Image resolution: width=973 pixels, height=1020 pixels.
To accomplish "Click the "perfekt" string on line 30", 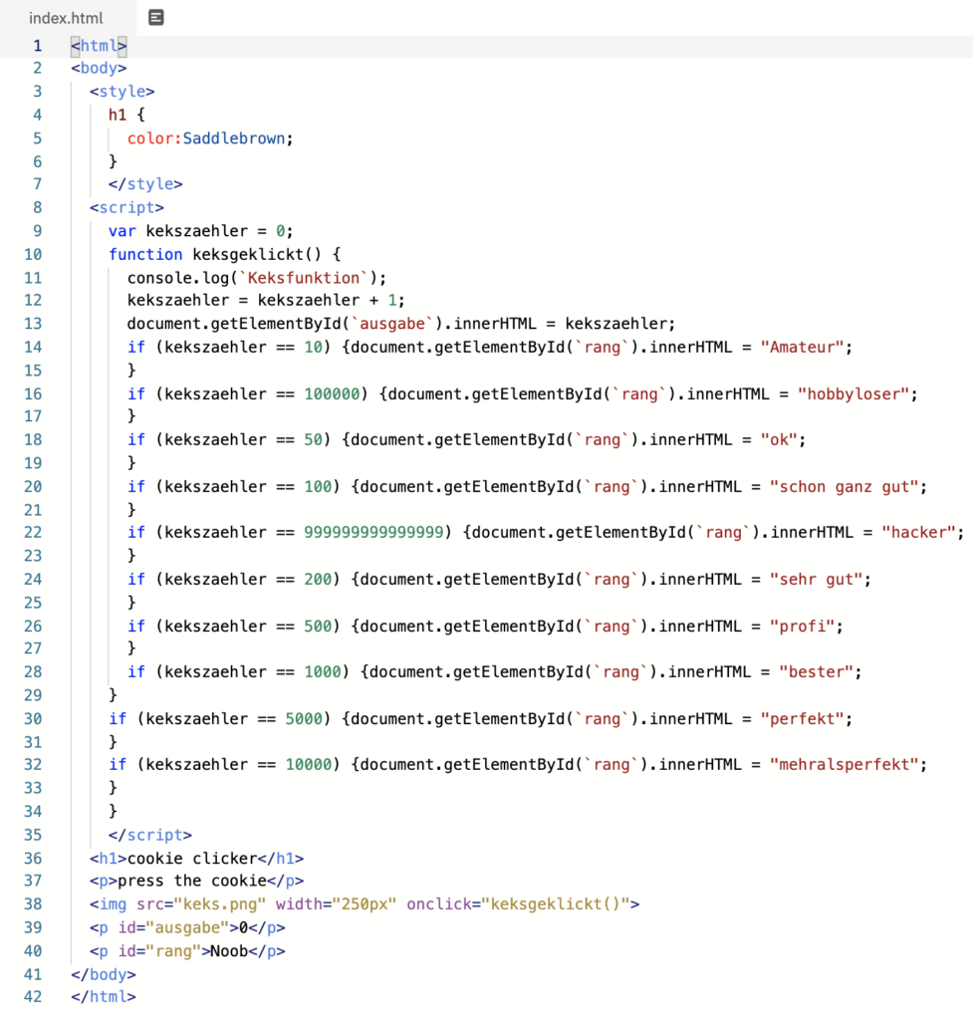I will pyautogui.click(x=802, y=719).
